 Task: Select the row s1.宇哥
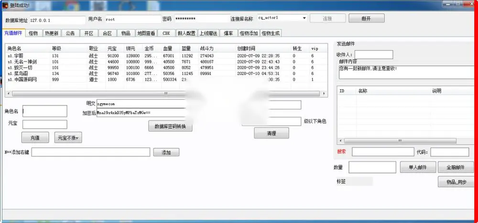[x=166, y=56]
